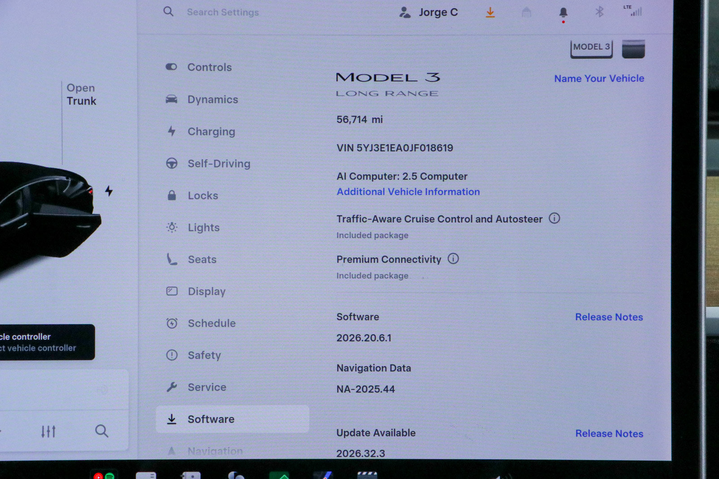Open Release Notes for Update Available
Viewport: 719px width, 479px height.
tap(609, 434)
